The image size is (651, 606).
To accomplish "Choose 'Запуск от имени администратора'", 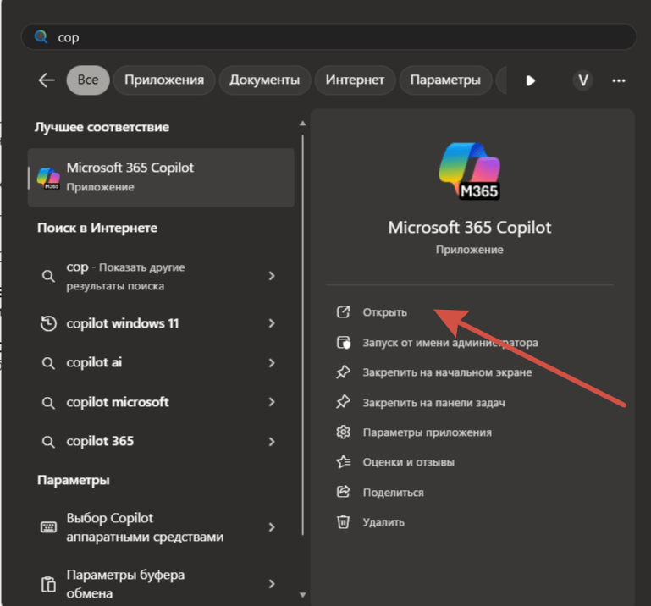I will tap(450, 343).
